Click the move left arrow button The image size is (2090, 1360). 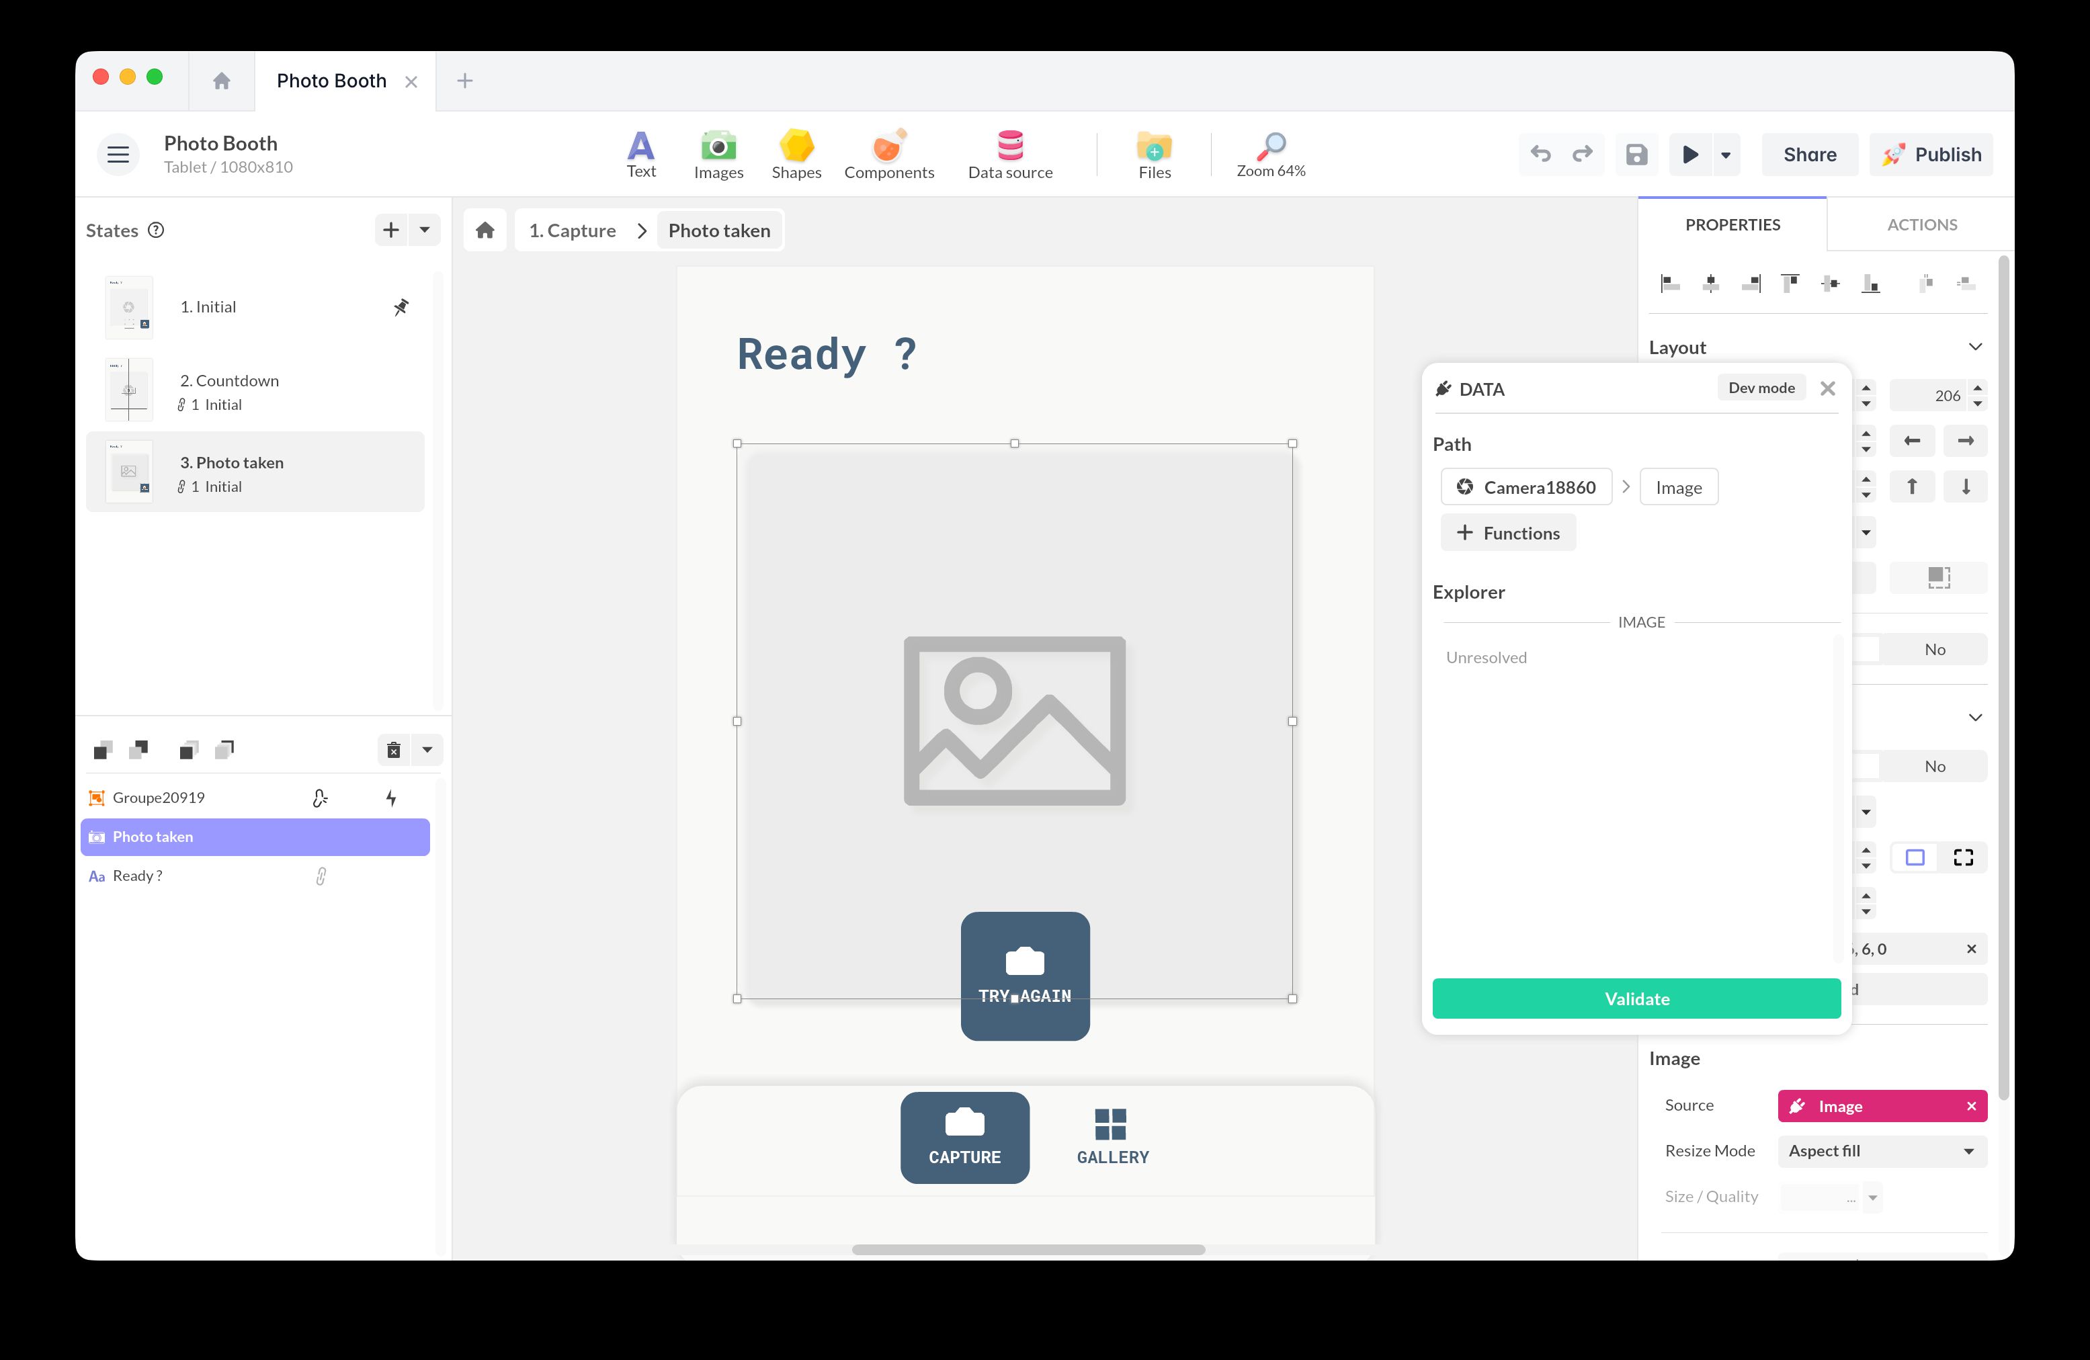pyautogui.click(x=1913, y=441)
